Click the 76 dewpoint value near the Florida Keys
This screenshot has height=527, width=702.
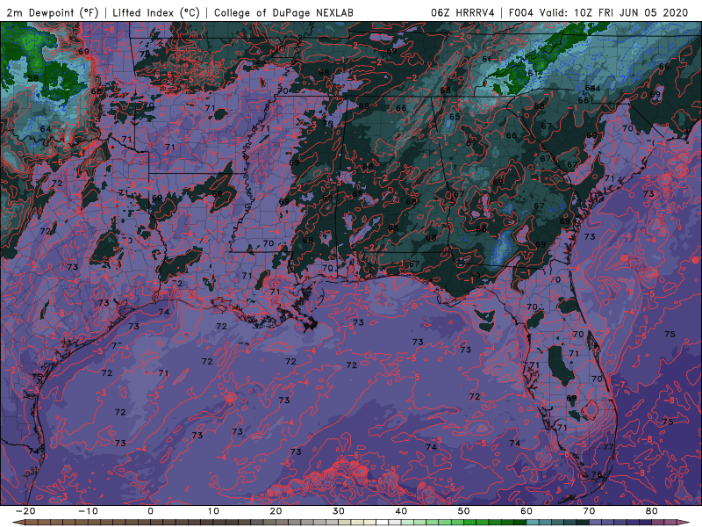click(597, 474)
